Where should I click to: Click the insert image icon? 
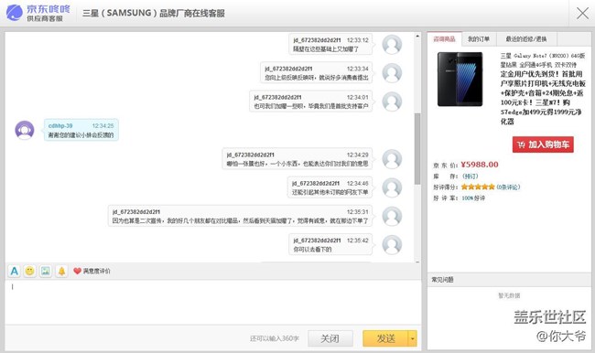tap(46, 271)
